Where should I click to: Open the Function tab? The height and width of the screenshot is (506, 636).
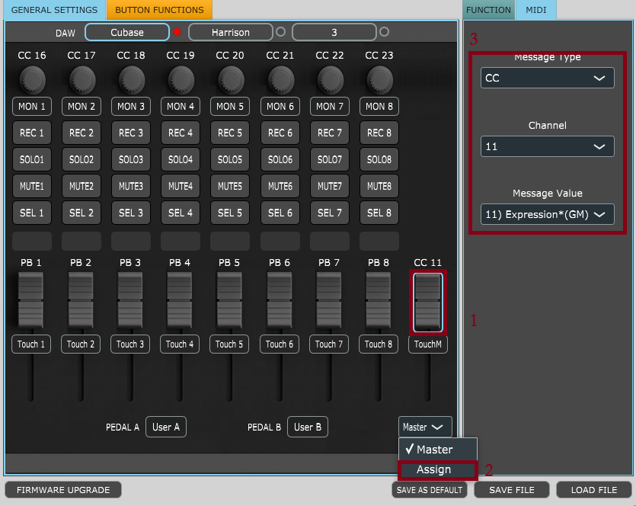(x=488, y=10)
